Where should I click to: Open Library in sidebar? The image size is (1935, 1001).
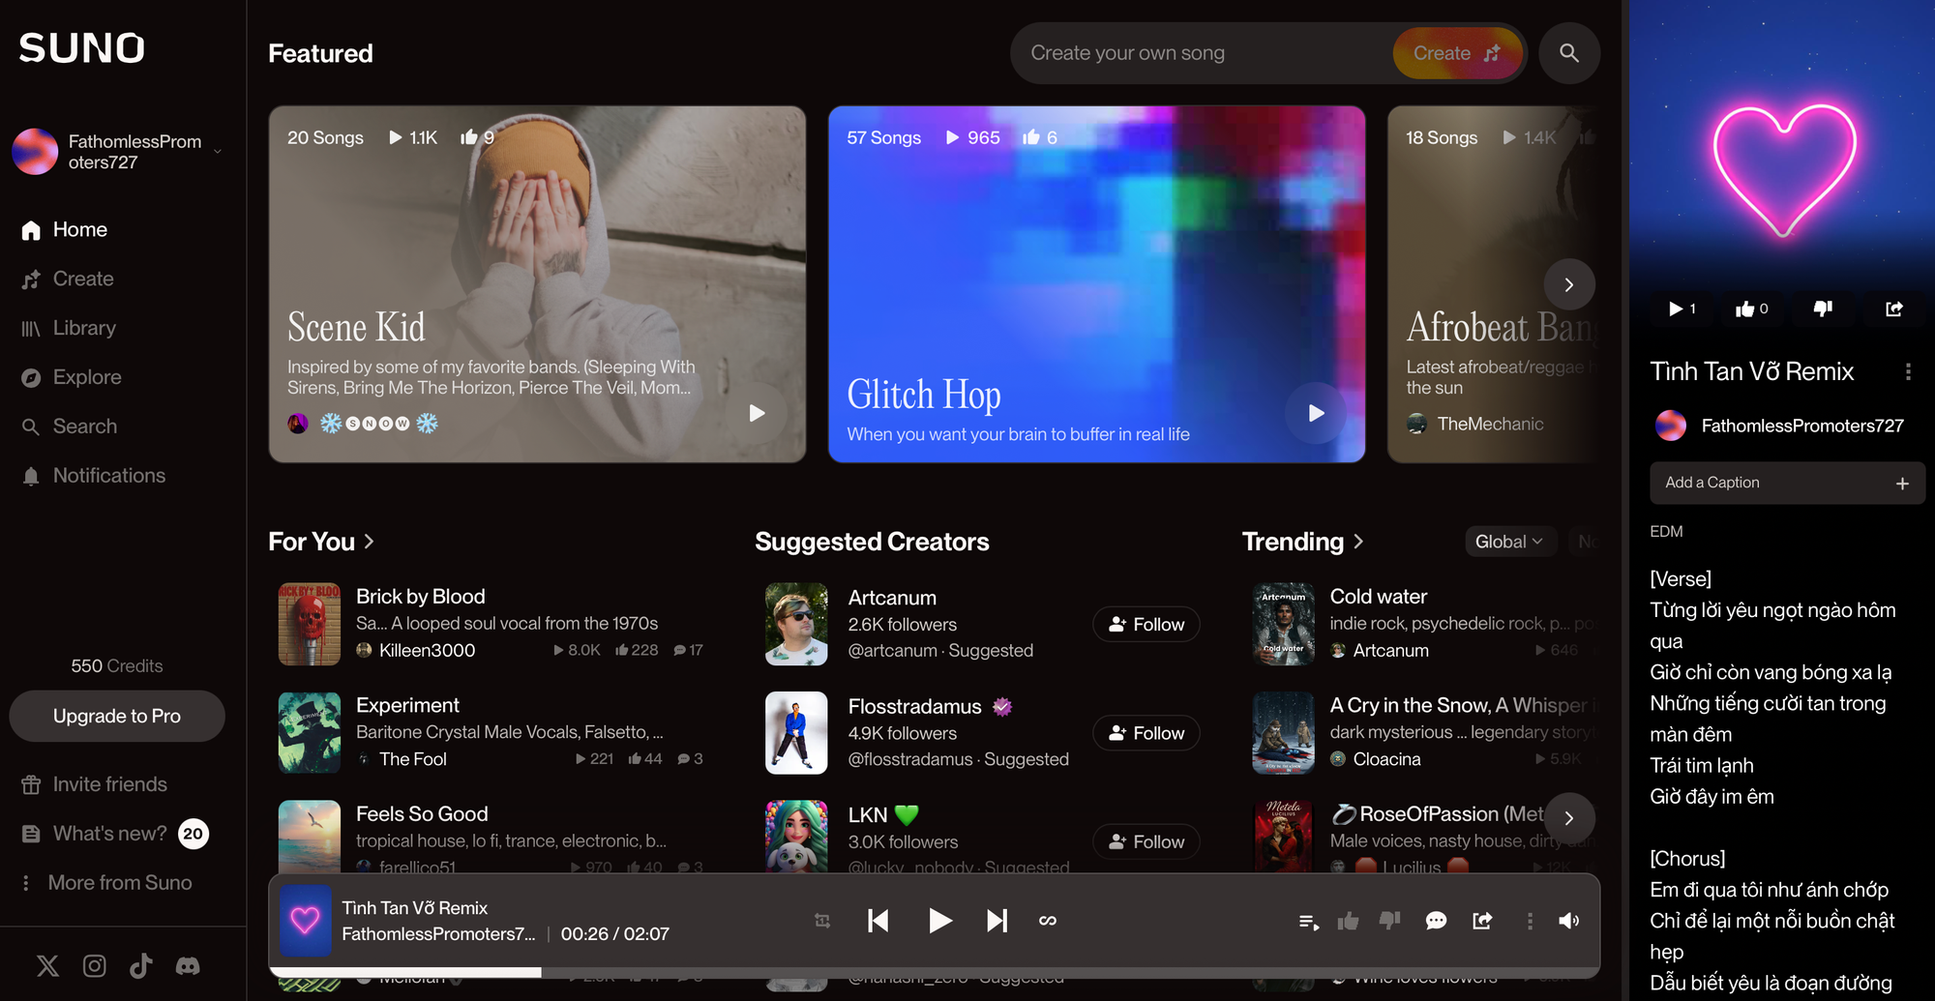(69, 328)
